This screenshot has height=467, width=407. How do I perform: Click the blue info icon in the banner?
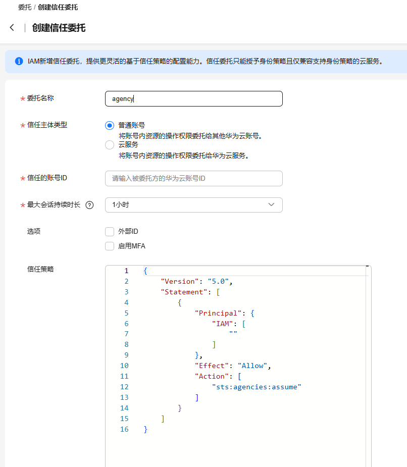click(x=19, y=62)
